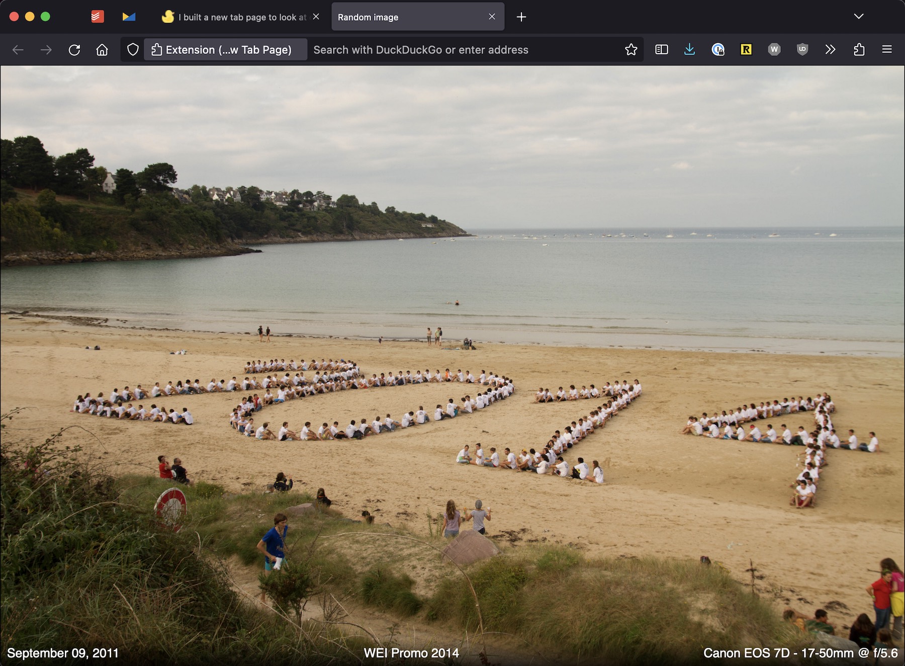Viewport: 905px width, 666px height.
Task: Open the 1Password extension
Action: pyautogui.click(x=718, y=50)
